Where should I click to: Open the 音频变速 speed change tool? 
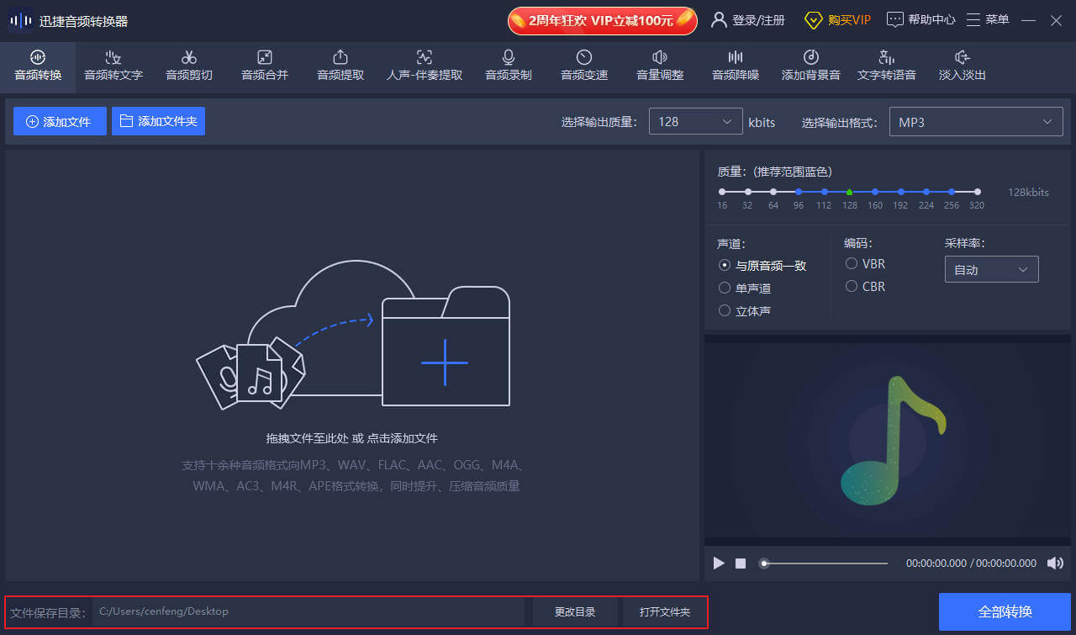click(x=584, y=66)
